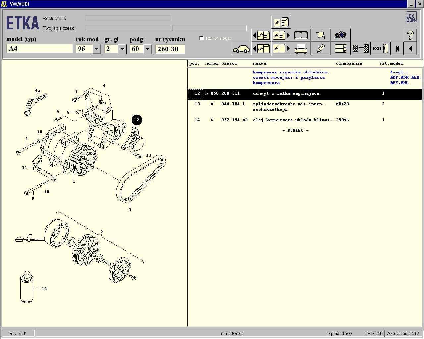Click part number '044 704 1'
424x339 pixels.
click(233, 104)
